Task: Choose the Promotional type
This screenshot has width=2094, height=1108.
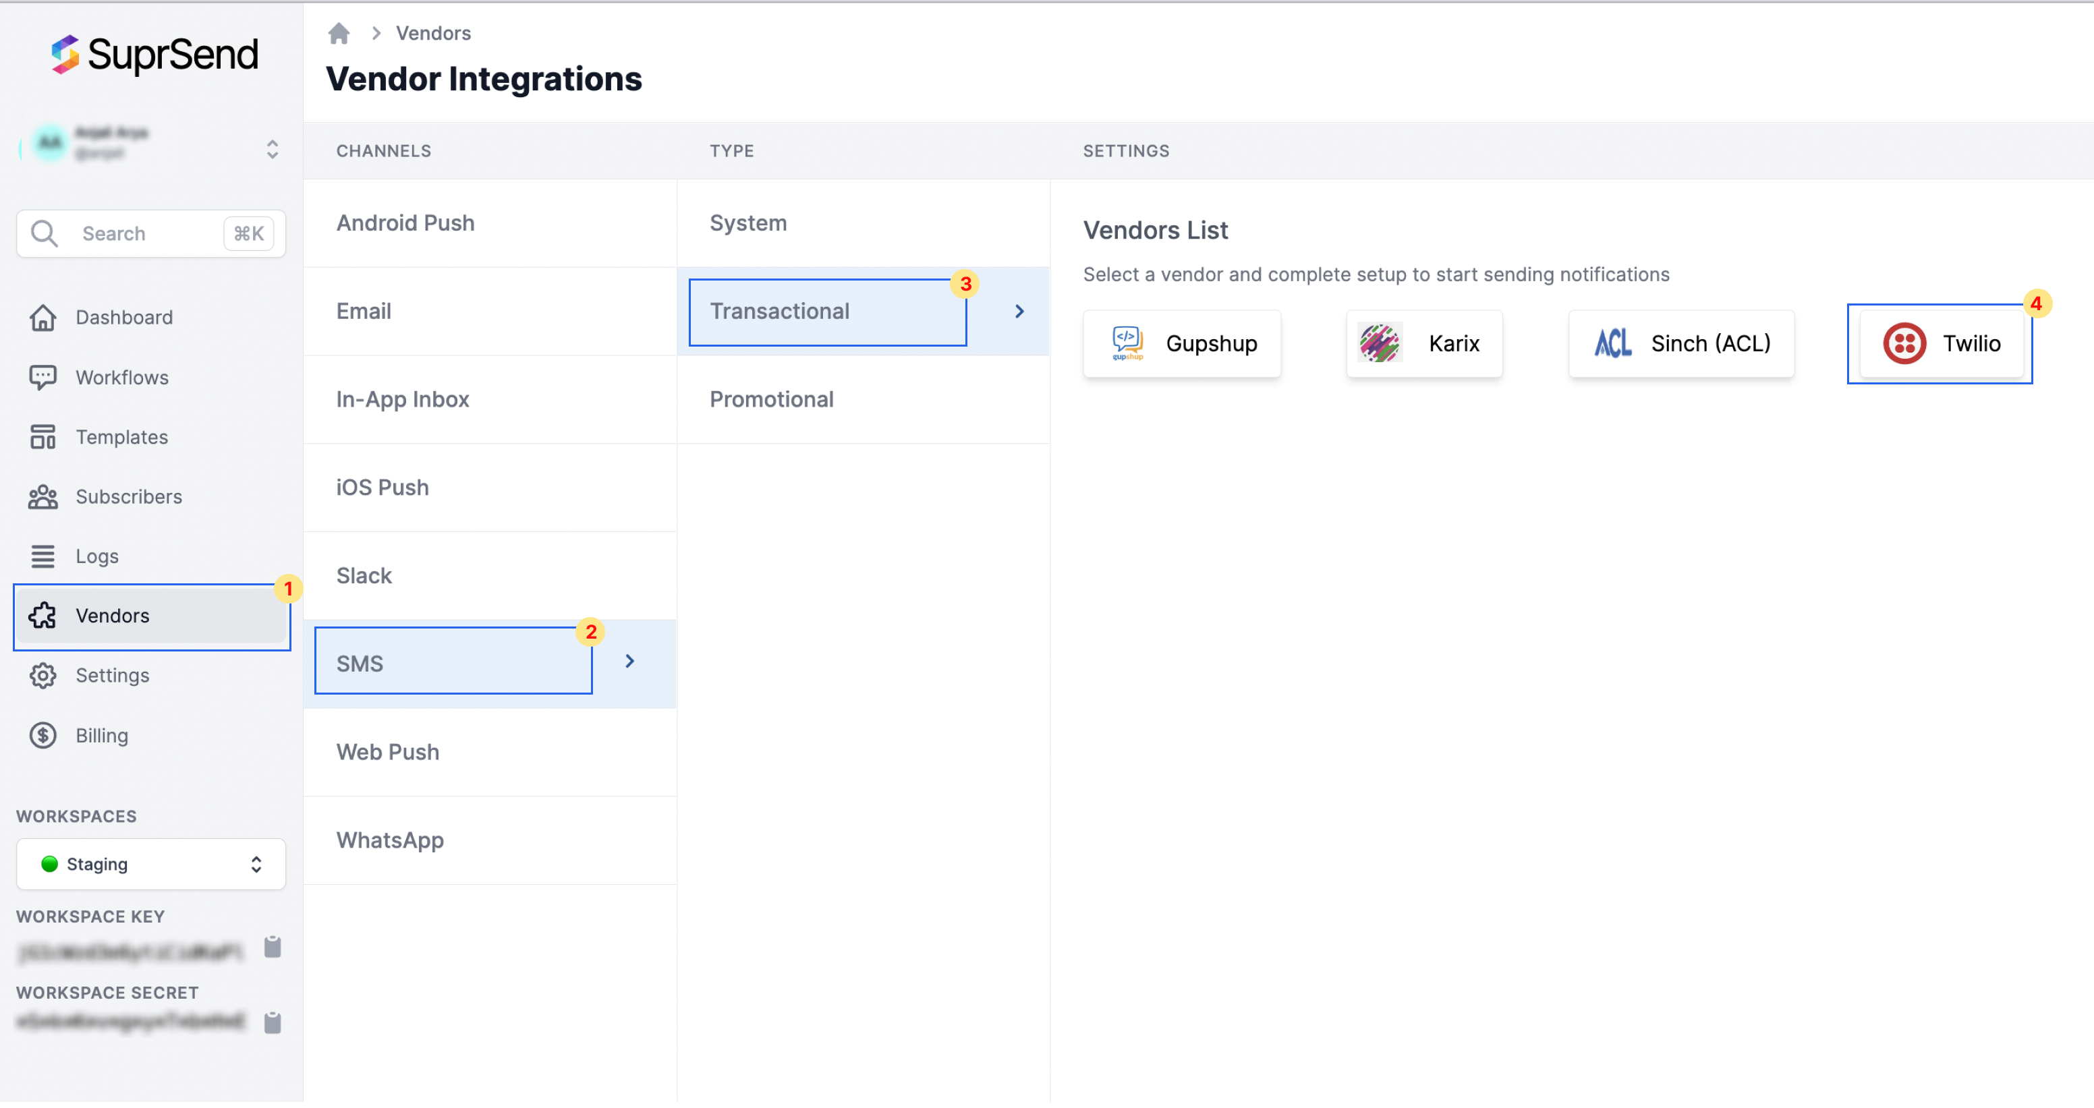Action: 770,400
